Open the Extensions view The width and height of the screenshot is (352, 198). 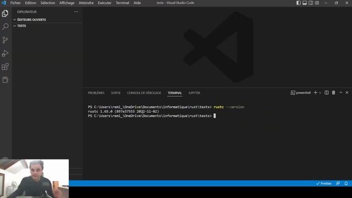5,67
